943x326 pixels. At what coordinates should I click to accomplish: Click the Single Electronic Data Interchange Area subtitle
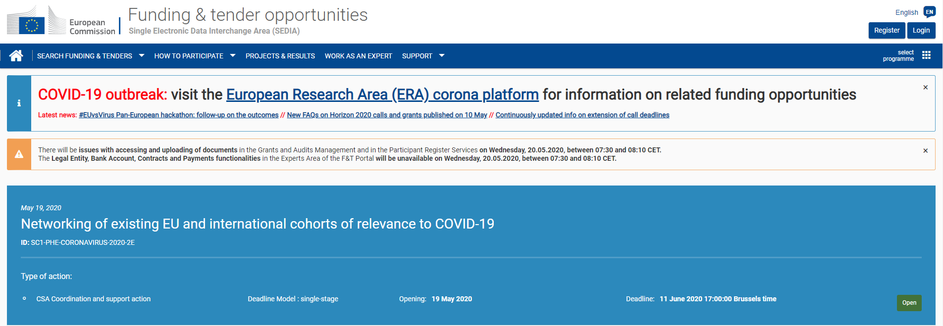click(214, 31)
